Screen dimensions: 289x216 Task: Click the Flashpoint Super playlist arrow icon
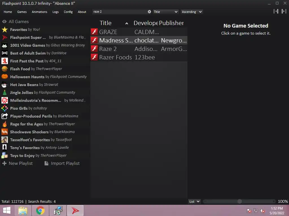coord(5,37)
